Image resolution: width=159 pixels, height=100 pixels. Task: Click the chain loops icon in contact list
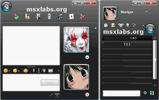coord(121,25)
